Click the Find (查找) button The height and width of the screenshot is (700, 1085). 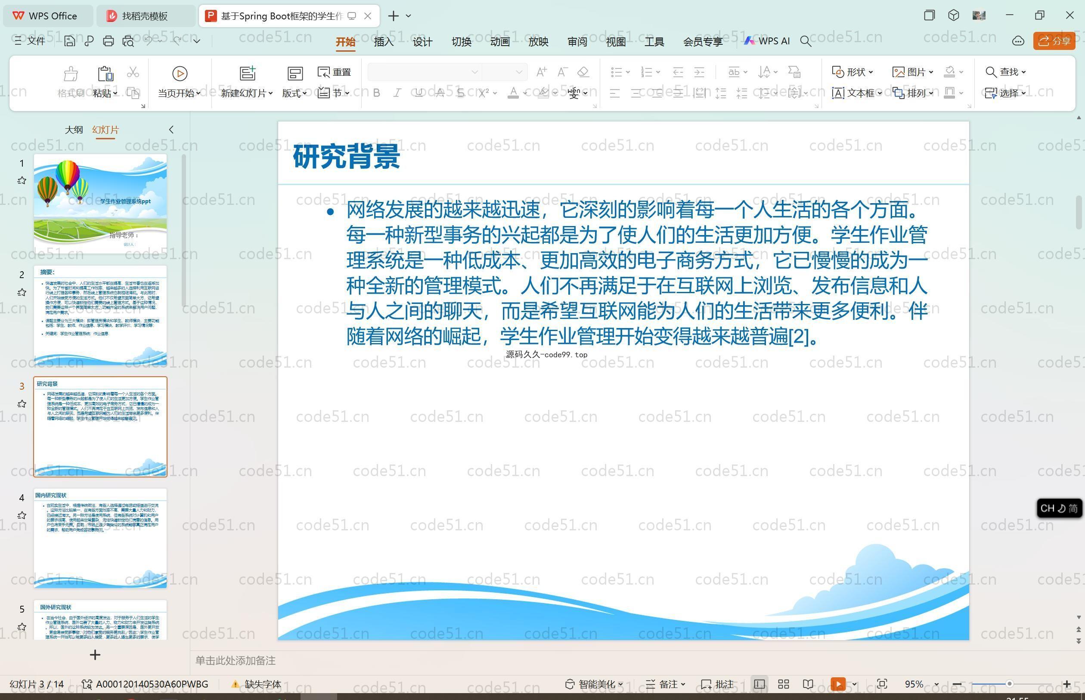[x=1005, y=72]
